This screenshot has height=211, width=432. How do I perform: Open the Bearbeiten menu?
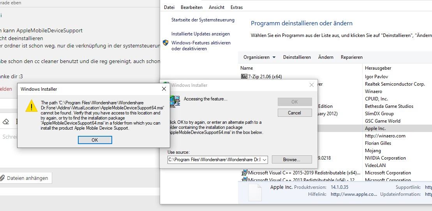pyautogui.click(x=192, y=7)
